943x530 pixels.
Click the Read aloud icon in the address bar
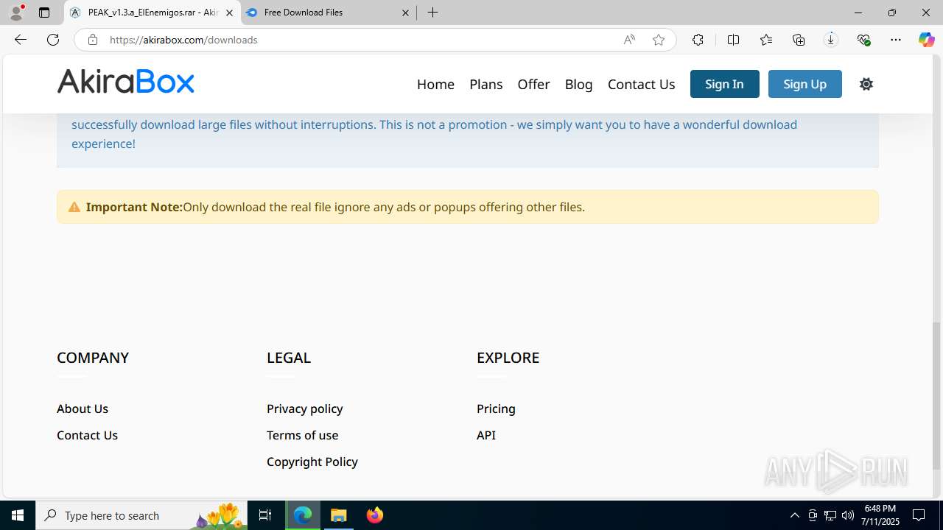[629, 40]
